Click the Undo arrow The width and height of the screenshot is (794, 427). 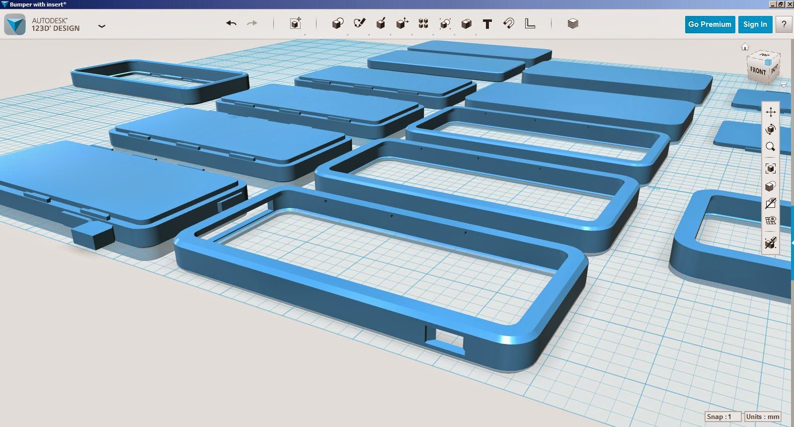(231, 23)
